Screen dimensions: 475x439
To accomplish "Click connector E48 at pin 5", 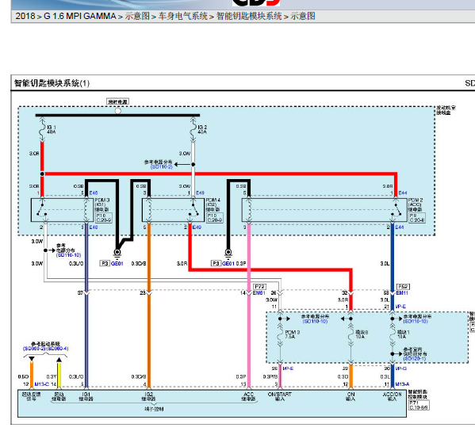I will 94,193.
